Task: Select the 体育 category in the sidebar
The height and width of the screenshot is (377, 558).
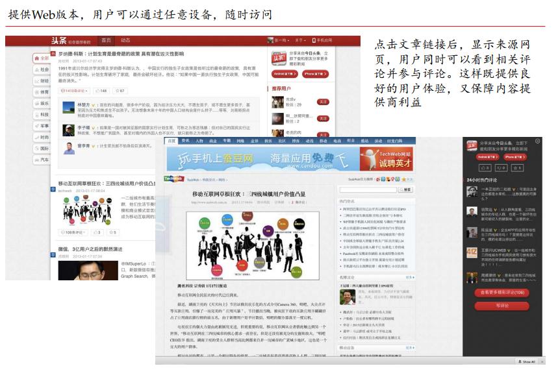Action: coord(42,91)
